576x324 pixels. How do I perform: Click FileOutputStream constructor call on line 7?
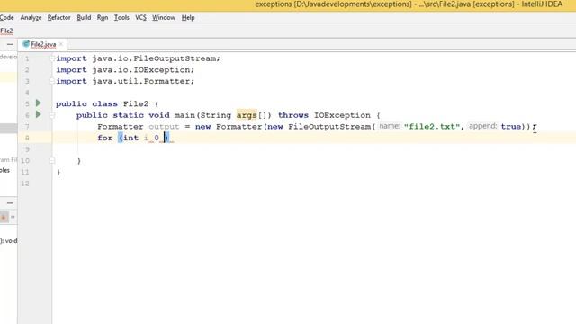pyautogui.click(x=329, y=127)
